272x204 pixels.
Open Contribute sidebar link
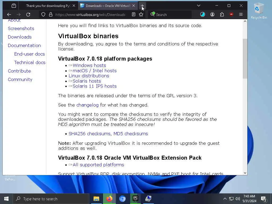(19, 71)
